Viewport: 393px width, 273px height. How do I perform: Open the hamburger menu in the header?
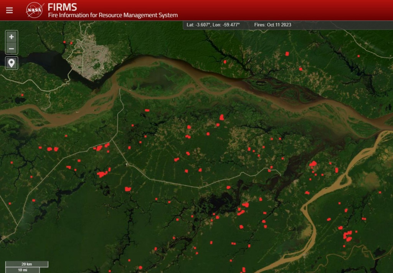point(9,10)
